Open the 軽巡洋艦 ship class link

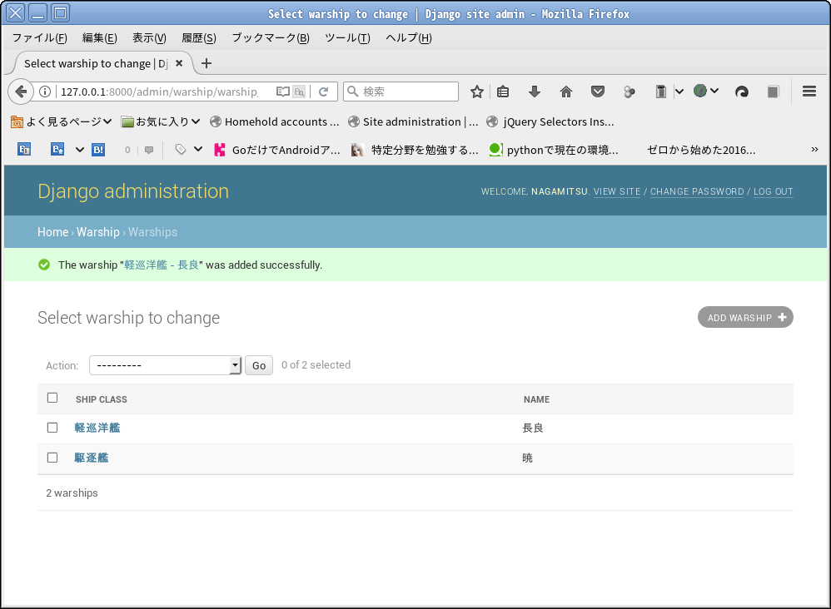(x=97, y=428)
